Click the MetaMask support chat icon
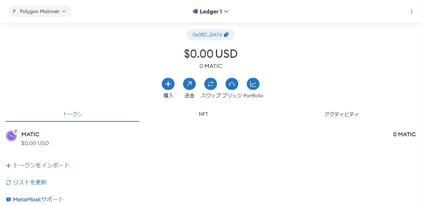 tap(8, 200)
